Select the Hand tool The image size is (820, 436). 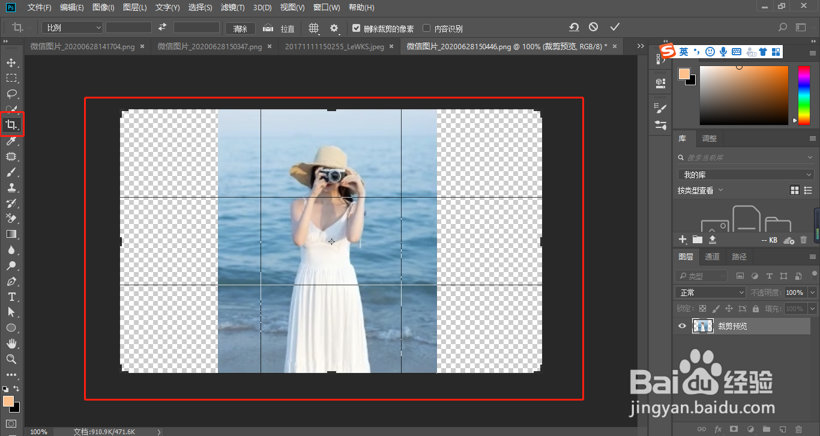click(11, 344)
